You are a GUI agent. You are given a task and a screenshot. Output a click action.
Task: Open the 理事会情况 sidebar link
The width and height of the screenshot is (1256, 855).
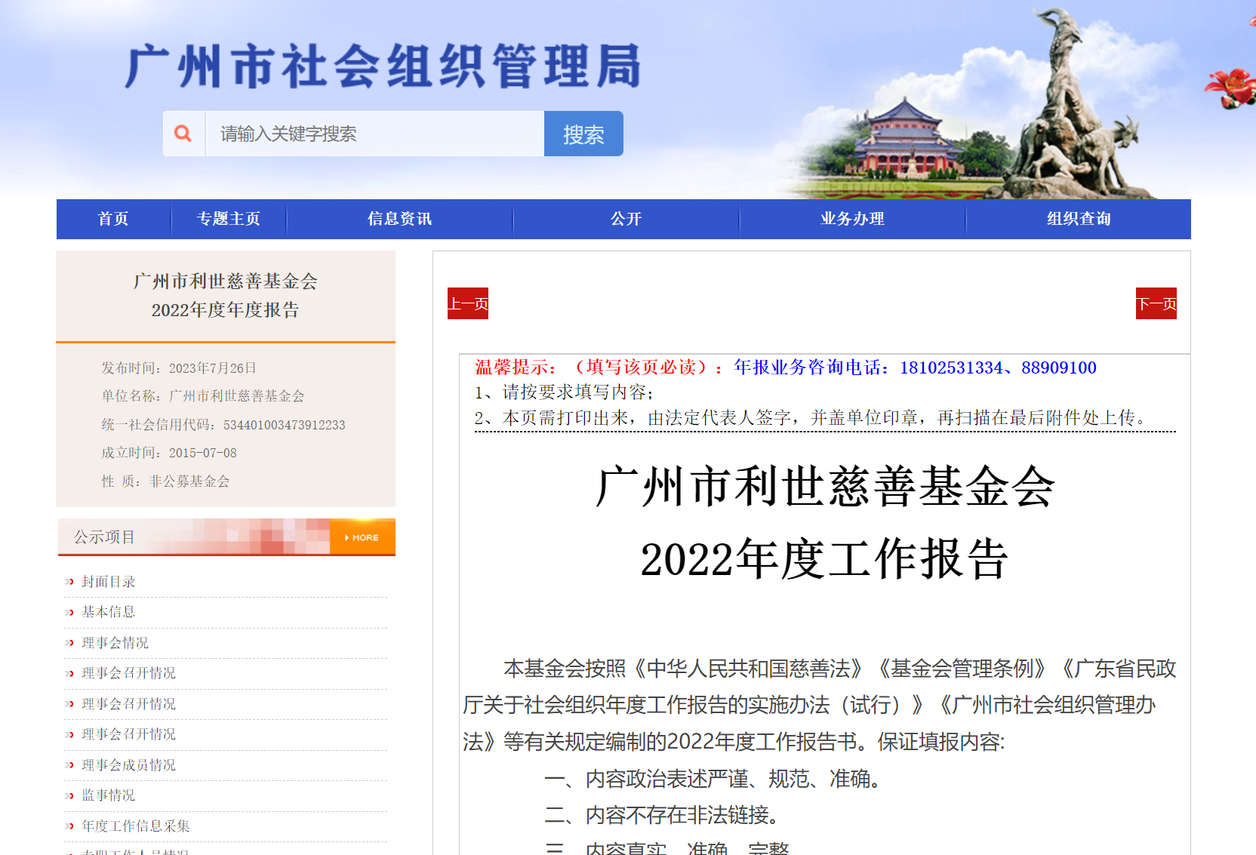[x=115, y=643]
